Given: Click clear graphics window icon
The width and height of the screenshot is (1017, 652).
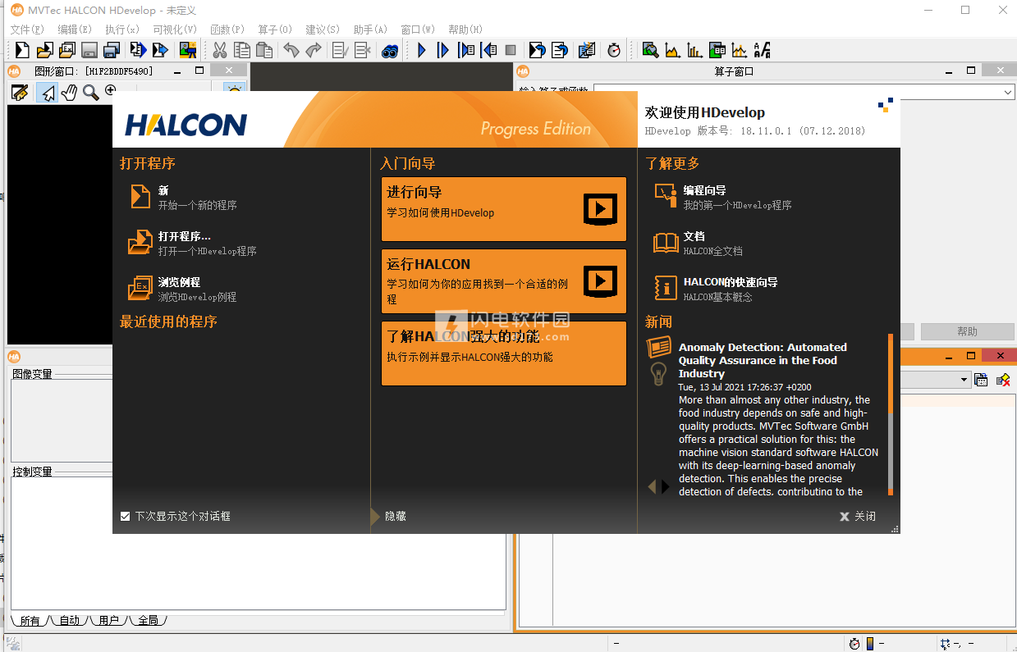Looking at the screenshot, I should point(19,93).
